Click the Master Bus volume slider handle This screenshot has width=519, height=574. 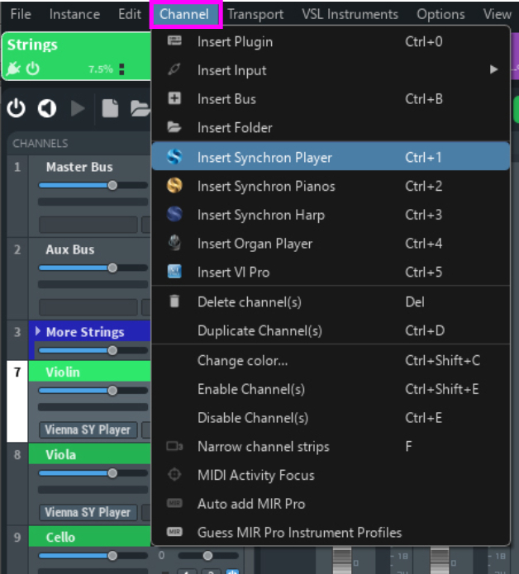(112, 185)
